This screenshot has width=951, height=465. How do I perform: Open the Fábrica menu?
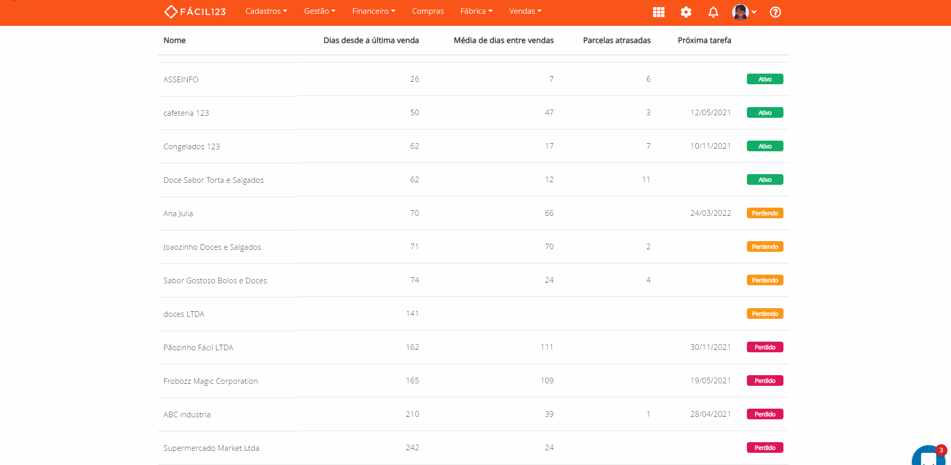(x=476, y=11)
